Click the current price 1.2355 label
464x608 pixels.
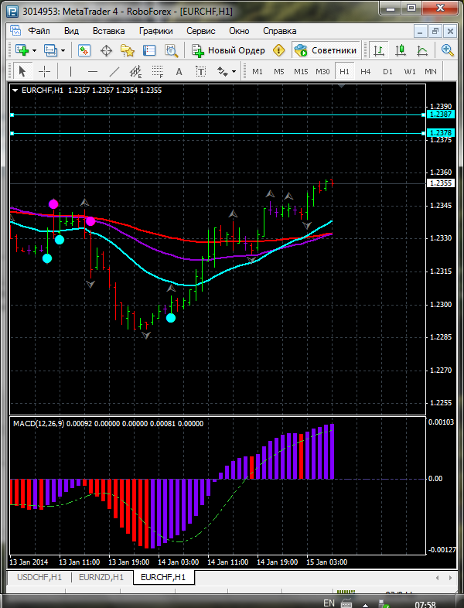(440, 183)
